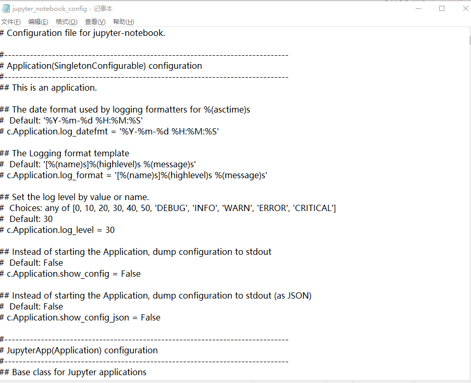This screenshot has width=471, height=383.
Task: Open the 文件(F) menu
Action: point(11,22)
